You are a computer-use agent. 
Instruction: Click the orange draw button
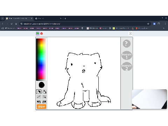[42, 107]
